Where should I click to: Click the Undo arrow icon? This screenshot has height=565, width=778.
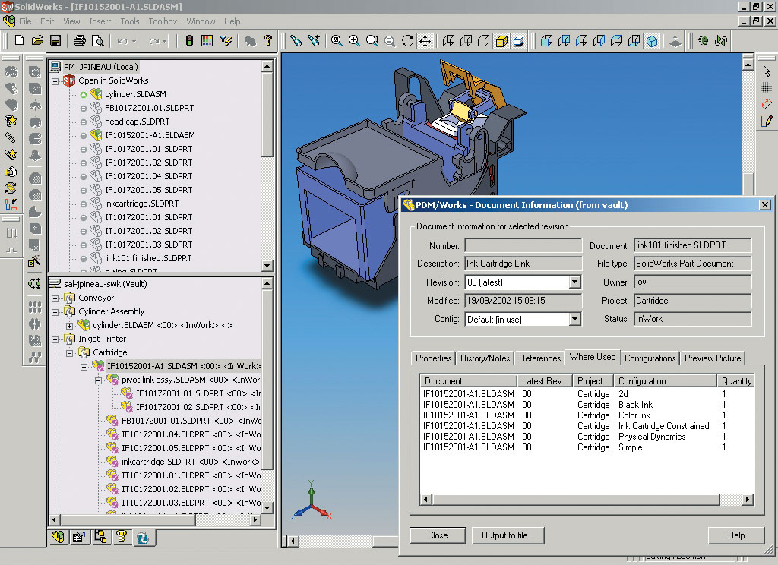(122, 41)
